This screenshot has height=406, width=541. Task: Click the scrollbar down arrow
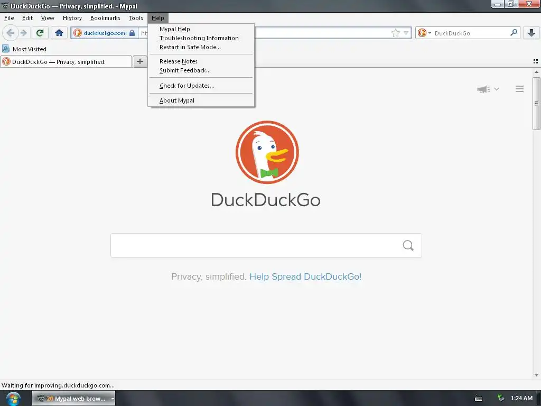tap(536, 375)
